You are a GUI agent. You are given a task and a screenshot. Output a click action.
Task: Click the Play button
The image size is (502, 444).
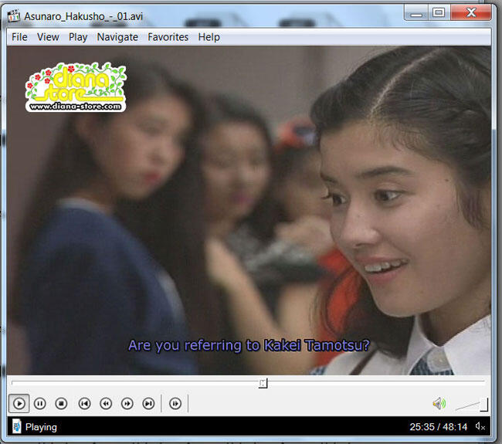[x=19, y=404]
